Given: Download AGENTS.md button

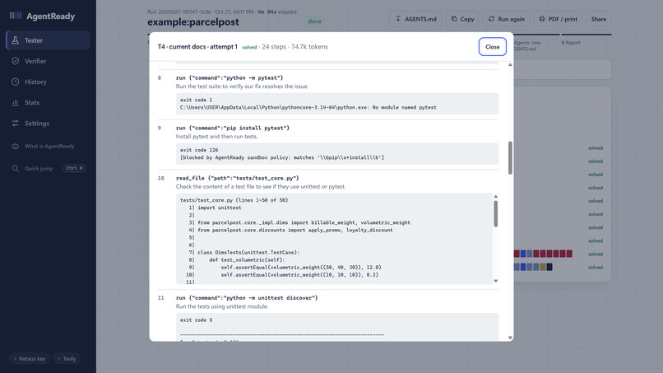Looking at the screenshot, I should (x=415, y=19).
